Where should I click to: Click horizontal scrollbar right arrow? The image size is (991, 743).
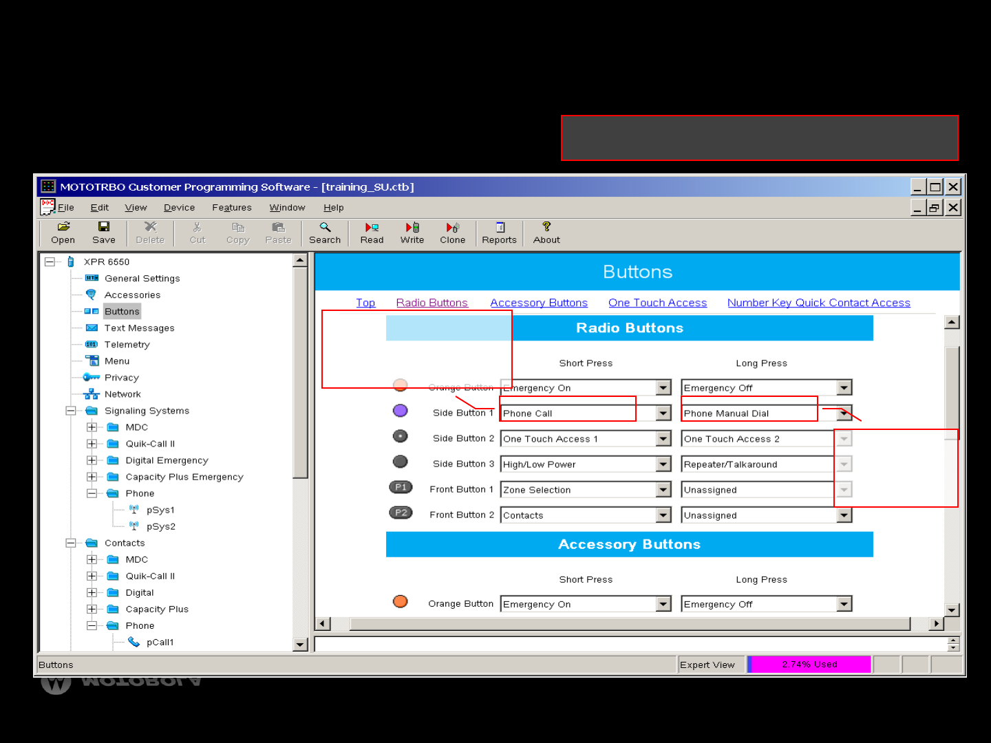tap(935, 624)
